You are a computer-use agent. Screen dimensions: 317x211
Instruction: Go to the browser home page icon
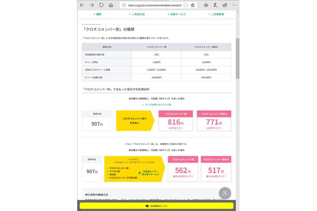point(111,5)
